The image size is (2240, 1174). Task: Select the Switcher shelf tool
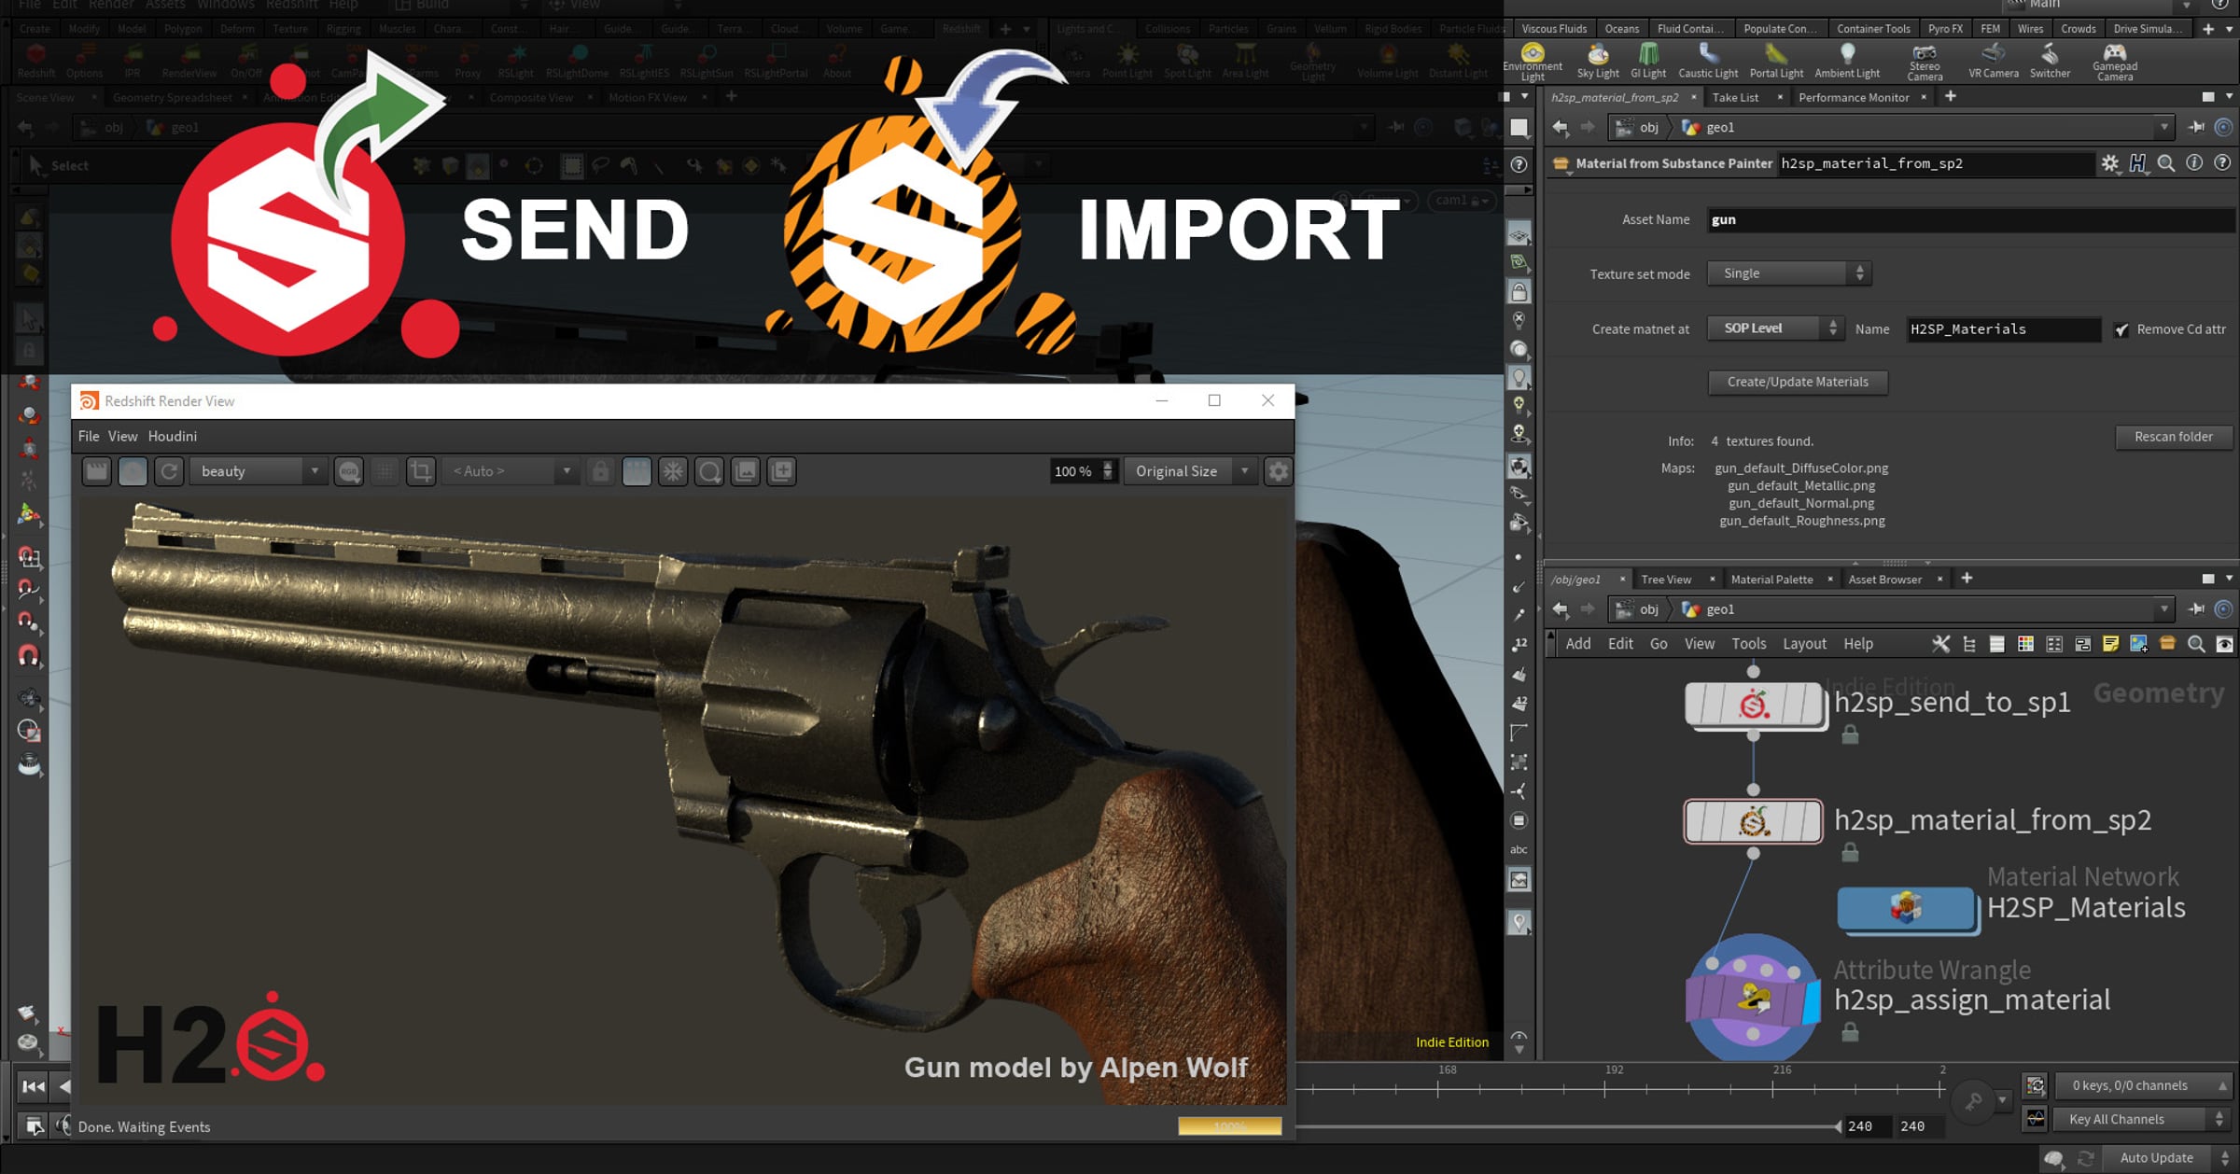[x=2050, y=62]
